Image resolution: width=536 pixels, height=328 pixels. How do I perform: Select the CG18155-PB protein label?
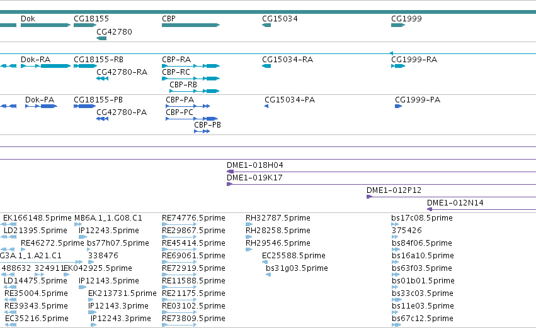[x=98, y=100]
